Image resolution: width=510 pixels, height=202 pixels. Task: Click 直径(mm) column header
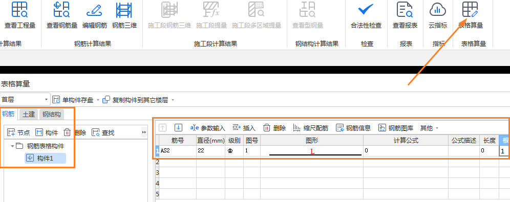(210, 140)
